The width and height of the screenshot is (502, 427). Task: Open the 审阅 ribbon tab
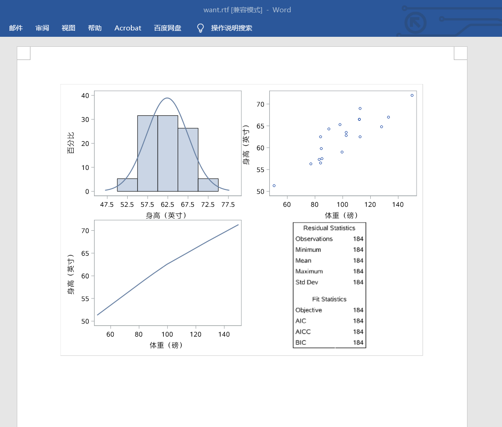click(x=42, y=28)
